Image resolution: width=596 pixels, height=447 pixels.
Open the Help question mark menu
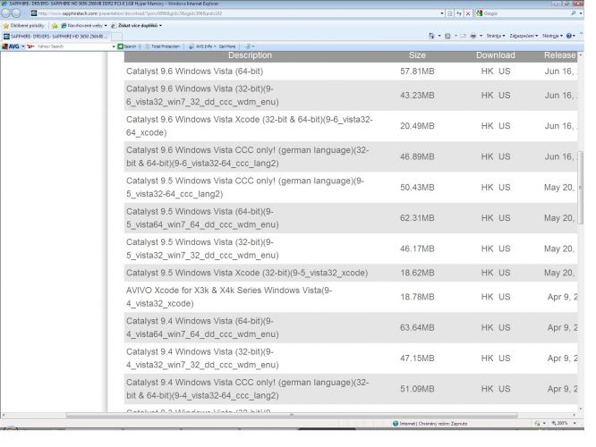(x=569, y=36)
